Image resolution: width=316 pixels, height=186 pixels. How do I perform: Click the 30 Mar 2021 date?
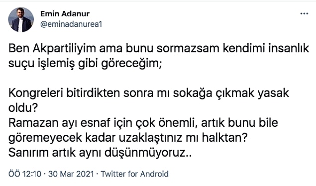(71, 174)
